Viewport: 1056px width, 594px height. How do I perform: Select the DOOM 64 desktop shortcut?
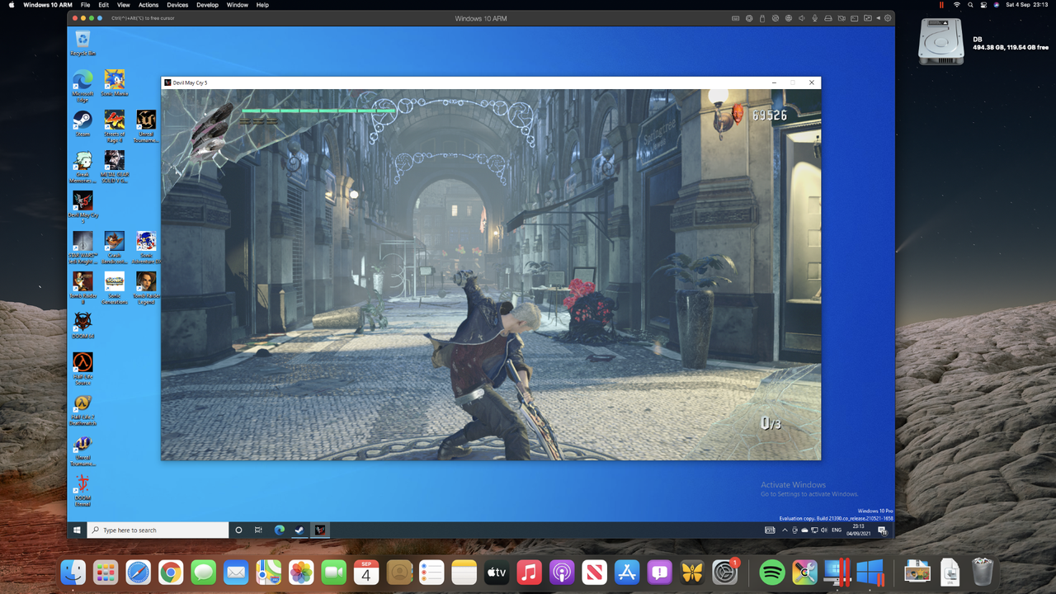pos(82,325)
